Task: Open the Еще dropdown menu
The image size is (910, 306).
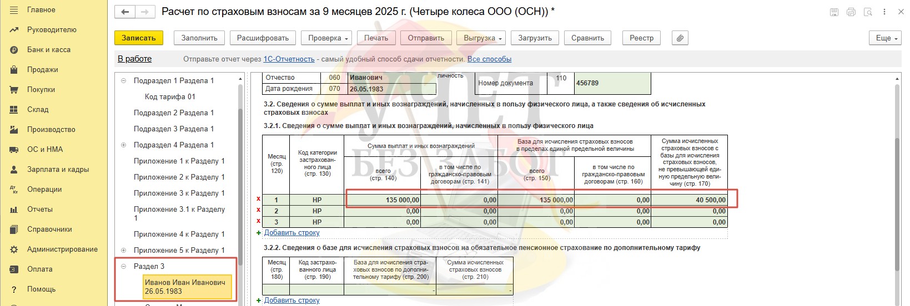Action: (885, 38)
